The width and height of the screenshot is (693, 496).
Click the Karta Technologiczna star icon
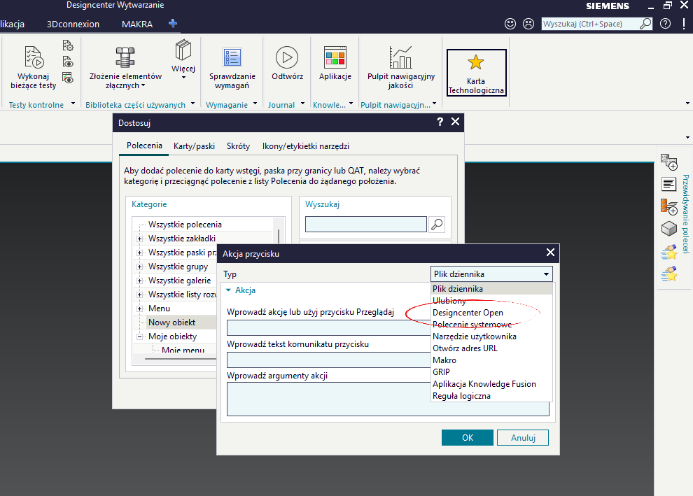coord(475,62)
